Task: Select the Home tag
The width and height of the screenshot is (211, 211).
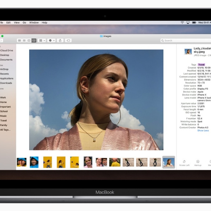Action: [3, 102]
